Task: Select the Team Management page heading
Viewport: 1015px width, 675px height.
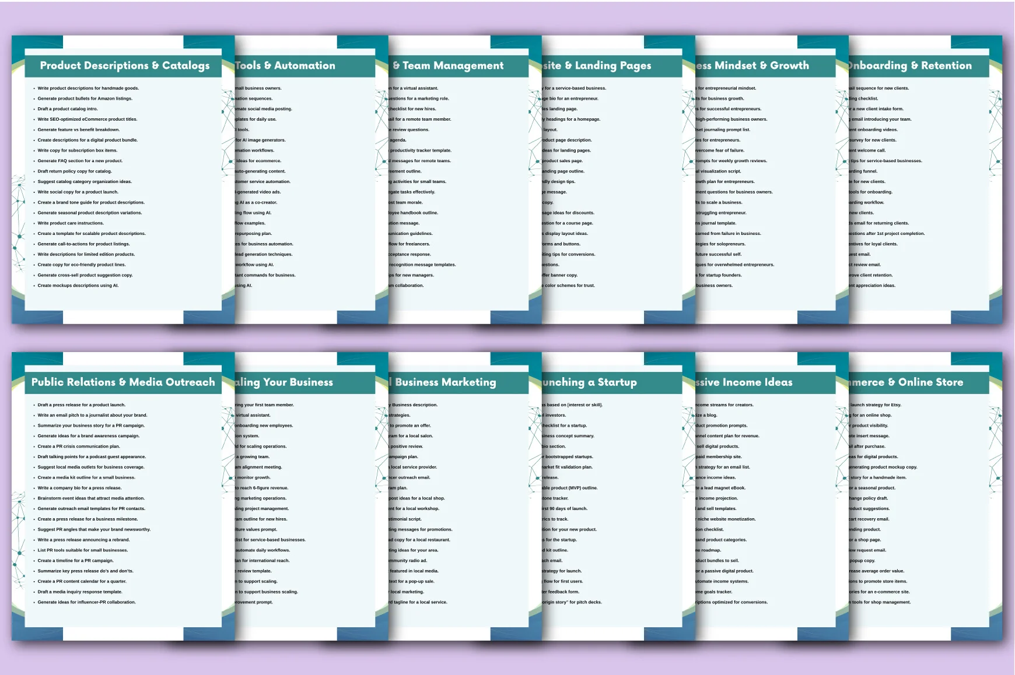Action: pos(448,66)
